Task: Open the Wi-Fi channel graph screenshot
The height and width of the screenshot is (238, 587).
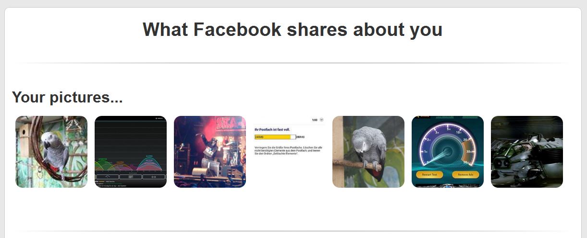Action: 131,152
